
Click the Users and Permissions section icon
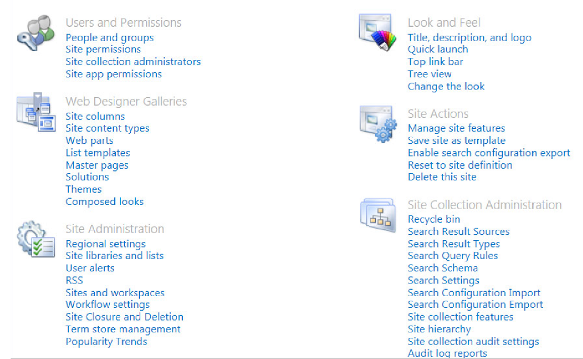35,33
